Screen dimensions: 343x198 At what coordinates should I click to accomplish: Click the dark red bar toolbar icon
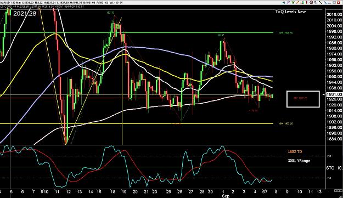click(307, 2)
